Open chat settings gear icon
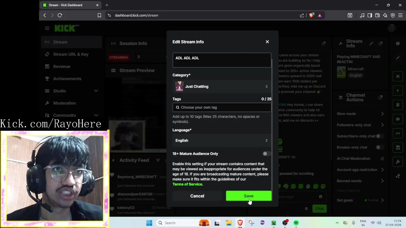The height and width of the screenshot is (228, 406). point(306,209)
